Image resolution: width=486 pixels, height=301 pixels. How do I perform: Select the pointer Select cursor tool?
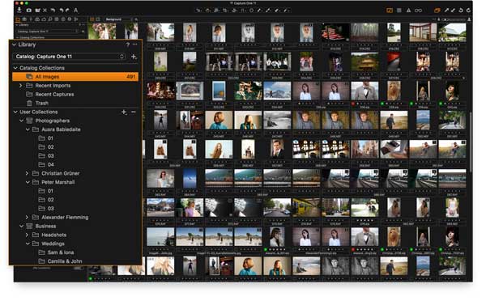(x=198, y=11)
